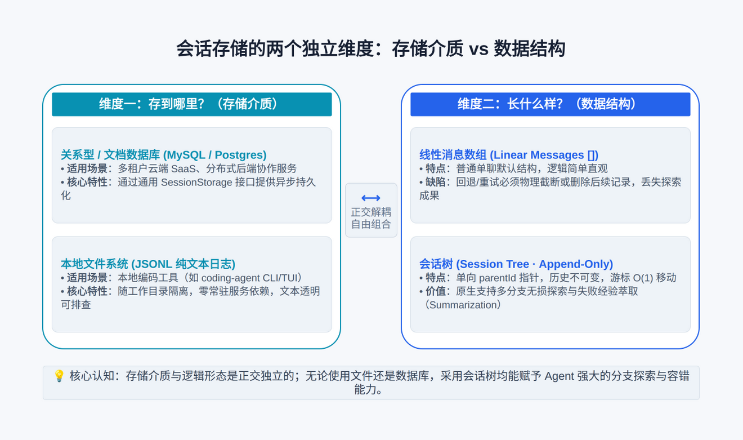Click the bullet 普通单聊默认结构，逻辑简单直观
Viewport: 743px width, 440px height.
[513, 168]
